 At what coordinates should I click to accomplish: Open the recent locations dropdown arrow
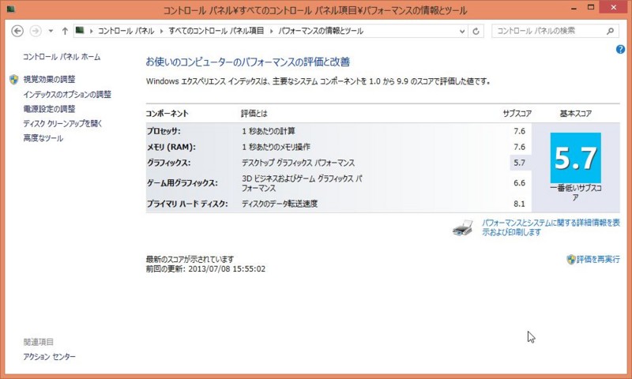51,31
